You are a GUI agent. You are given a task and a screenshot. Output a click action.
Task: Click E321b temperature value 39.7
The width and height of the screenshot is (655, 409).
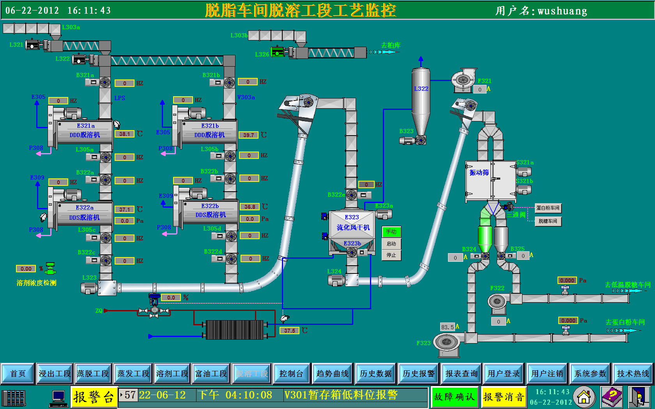[x=249, y=135]
